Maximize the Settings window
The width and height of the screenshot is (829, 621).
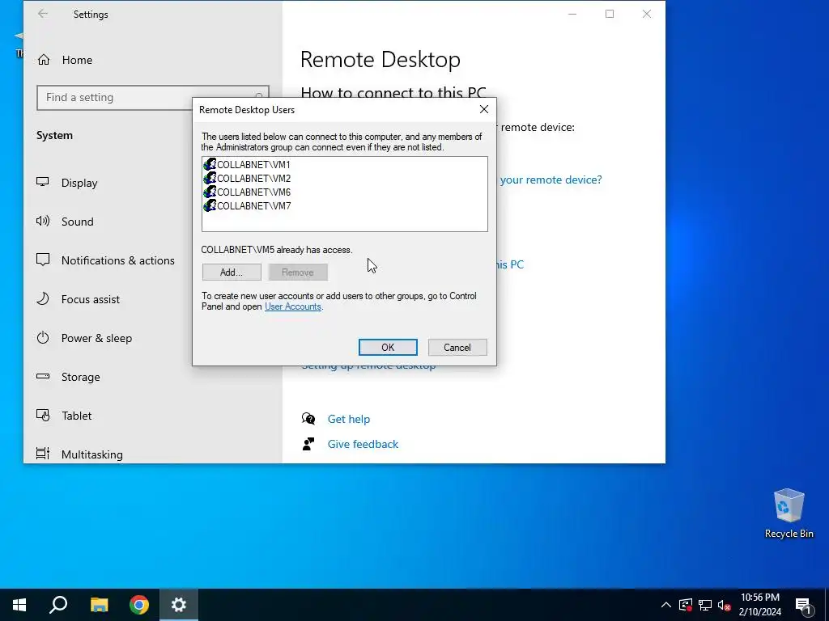pos(610,15)
